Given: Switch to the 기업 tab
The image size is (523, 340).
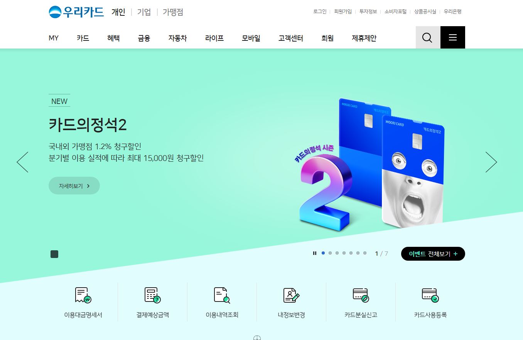Looking at the screenshot, I should [x=144, y=12].
